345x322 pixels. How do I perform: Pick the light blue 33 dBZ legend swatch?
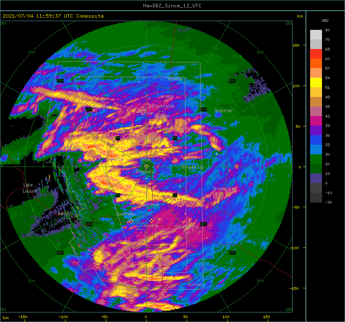pos(316,149)
